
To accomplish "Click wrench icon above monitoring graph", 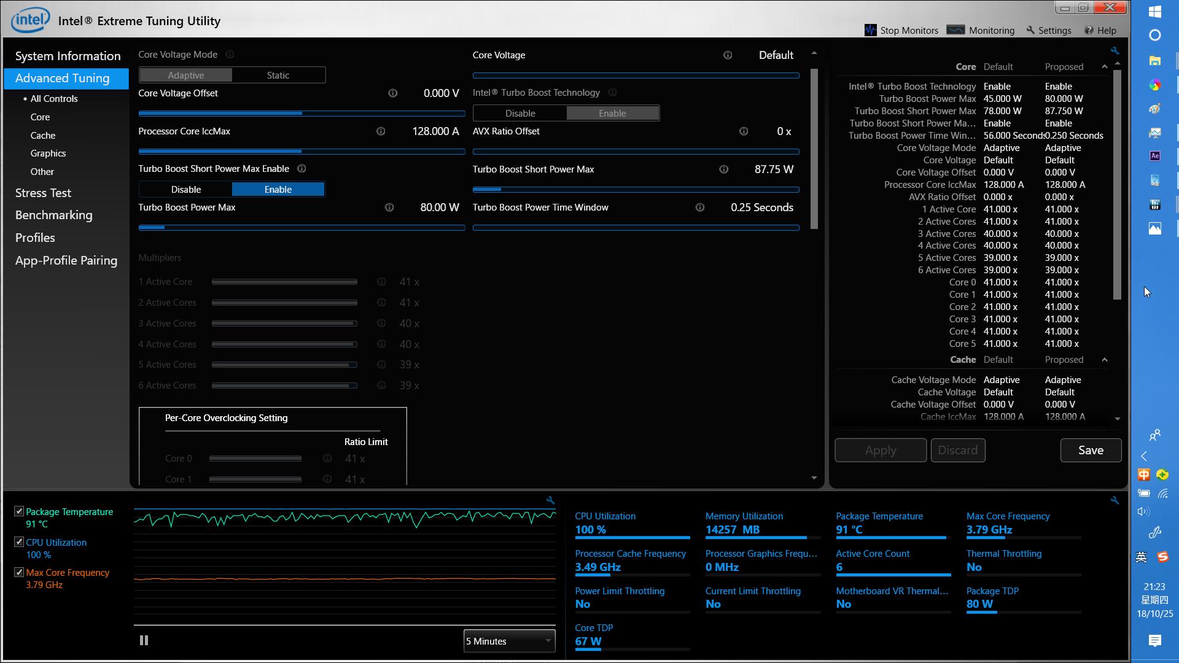I will pyautogui.click(x=550, y=500).
